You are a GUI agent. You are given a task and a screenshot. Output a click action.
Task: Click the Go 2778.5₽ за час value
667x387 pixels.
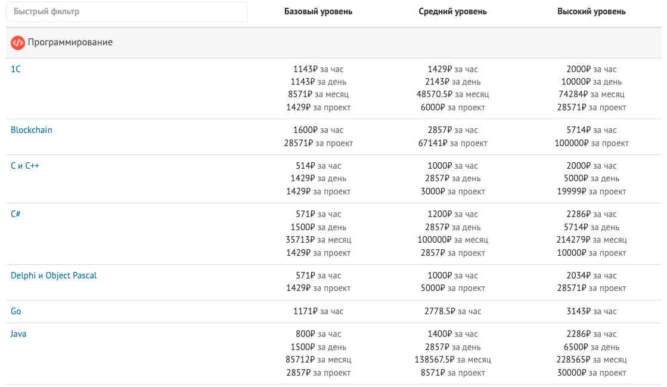[x=452, y=311]
